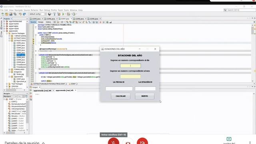Click the NUEVO button in dialog
Image resolution: width=256 pixels, height=144 pixels.
(144, 96)
